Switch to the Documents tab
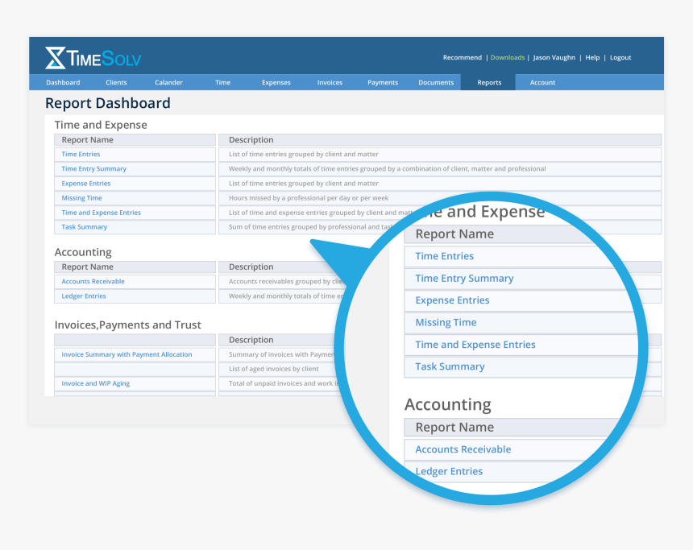This screenshot has width=693, height=550. click(436, 83)
